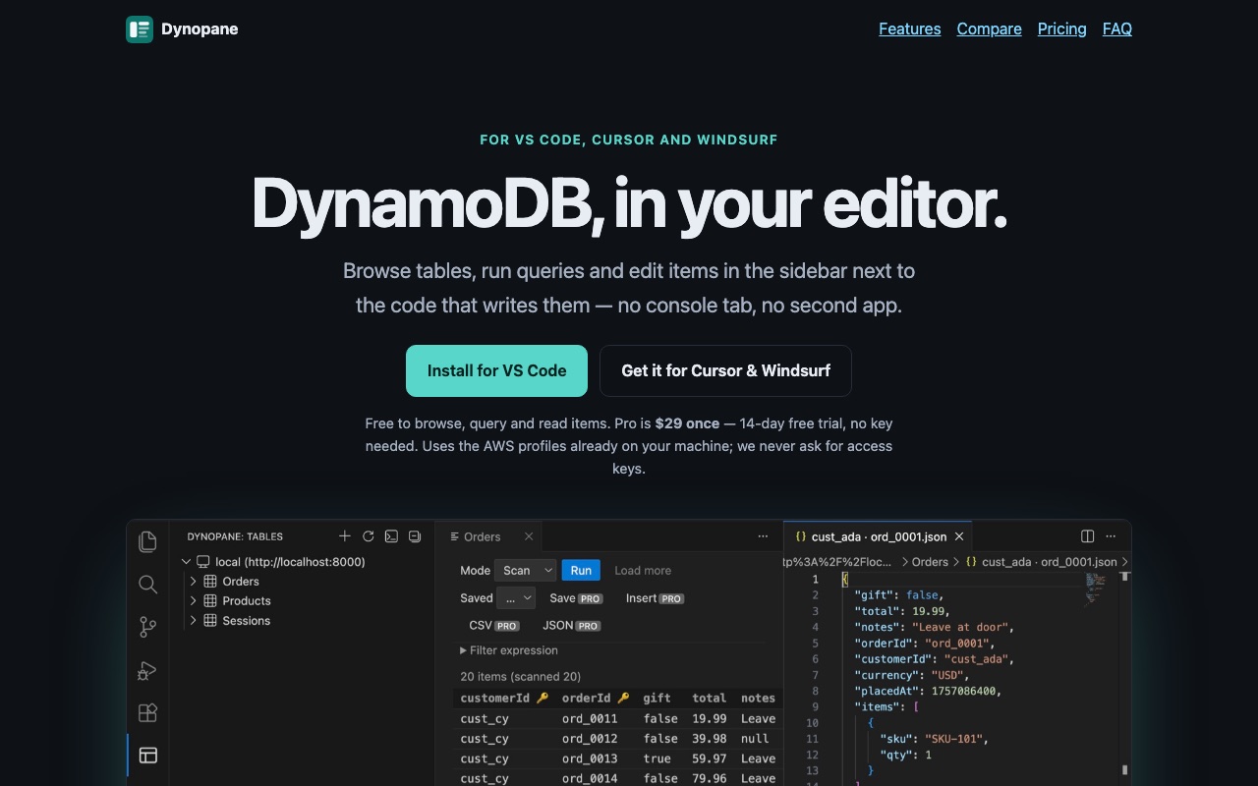Screen dimensions: 1258x786
Task: Click the key icon beside customerId column
Action: (543, 699)
